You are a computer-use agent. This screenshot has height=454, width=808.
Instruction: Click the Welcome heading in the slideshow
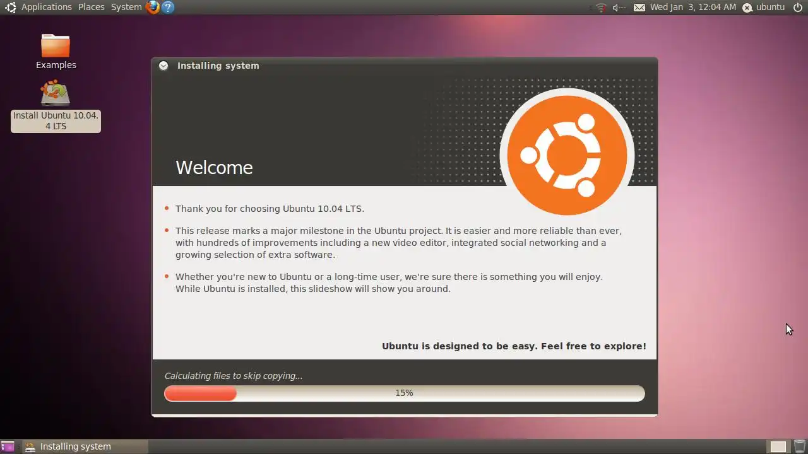[214, 167]
